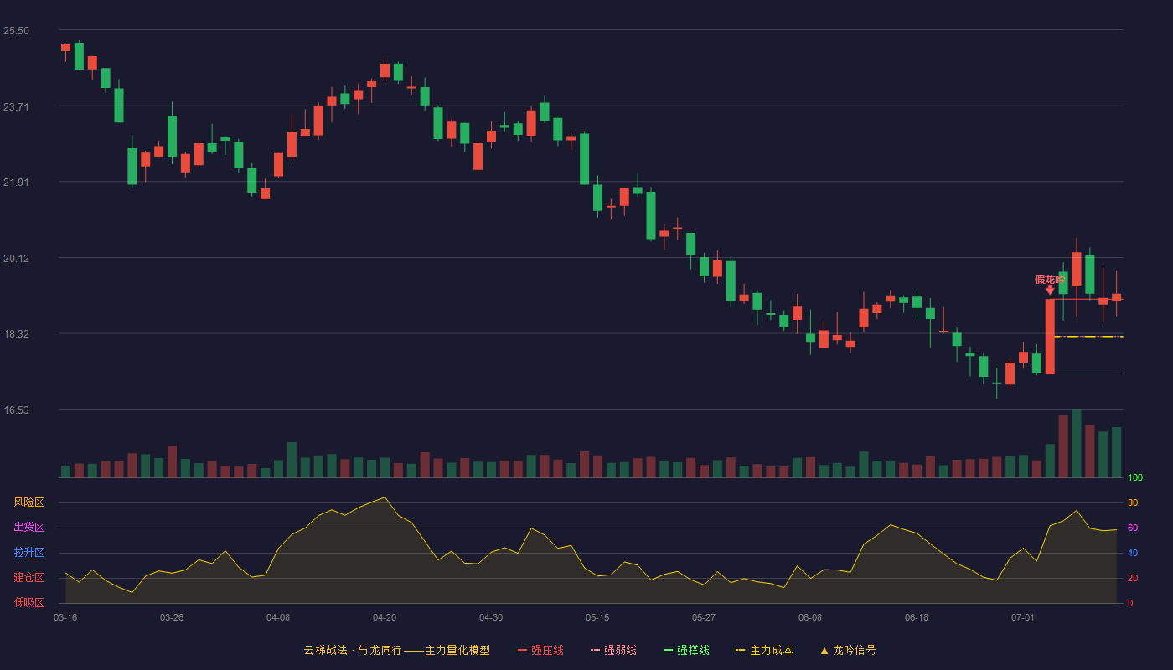Toggle the 主力成本 legend entry

tap(764, 650)
